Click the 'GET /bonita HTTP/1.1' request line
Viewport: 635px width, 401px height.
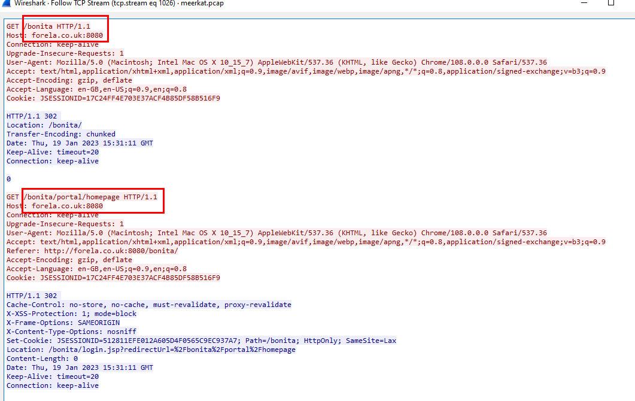tap(48, 26)
